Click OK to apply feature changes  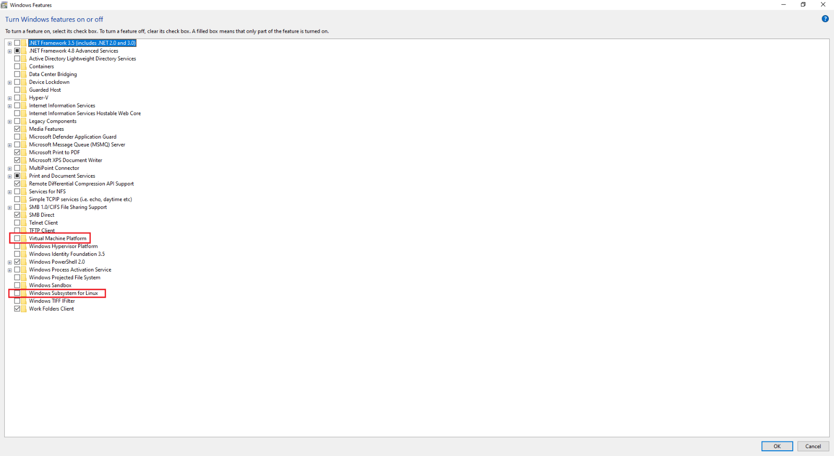click(x=777, y=446)
